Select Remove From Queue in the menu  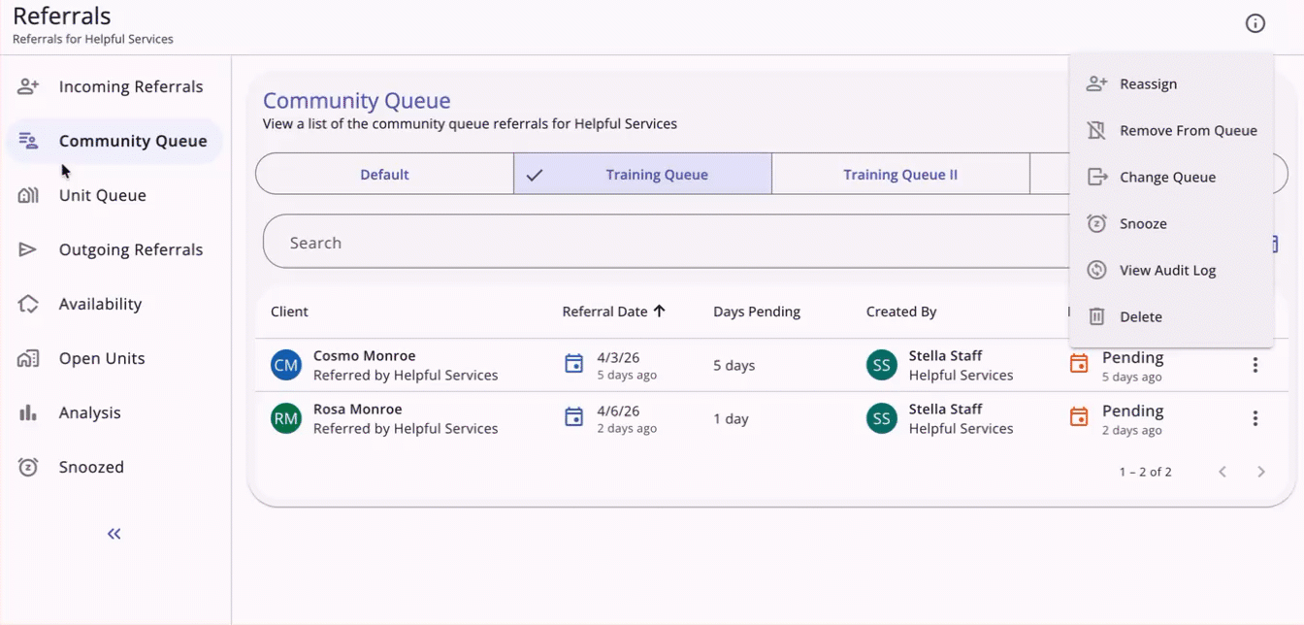pos(1189,130)
